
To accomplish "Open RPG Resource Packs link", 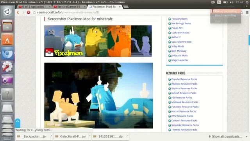I will pyautogui.click(x=182, y=116).
